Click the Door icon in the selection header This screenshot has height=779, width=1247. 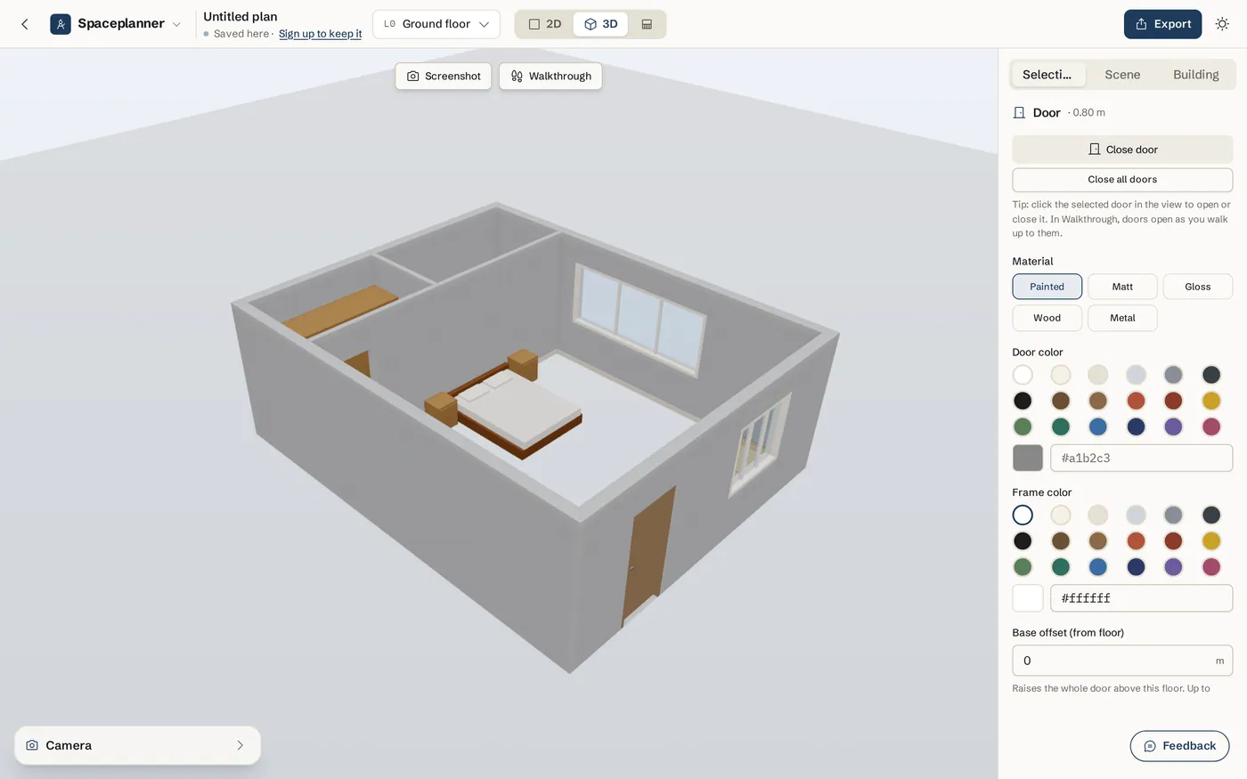coord(1019,113)
